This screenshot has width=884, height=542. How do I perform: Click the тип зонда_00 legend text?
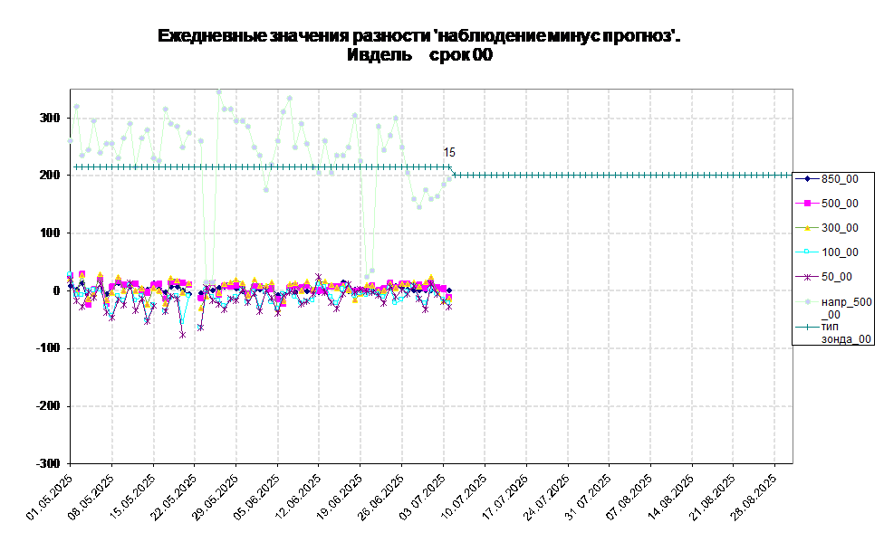846,332
